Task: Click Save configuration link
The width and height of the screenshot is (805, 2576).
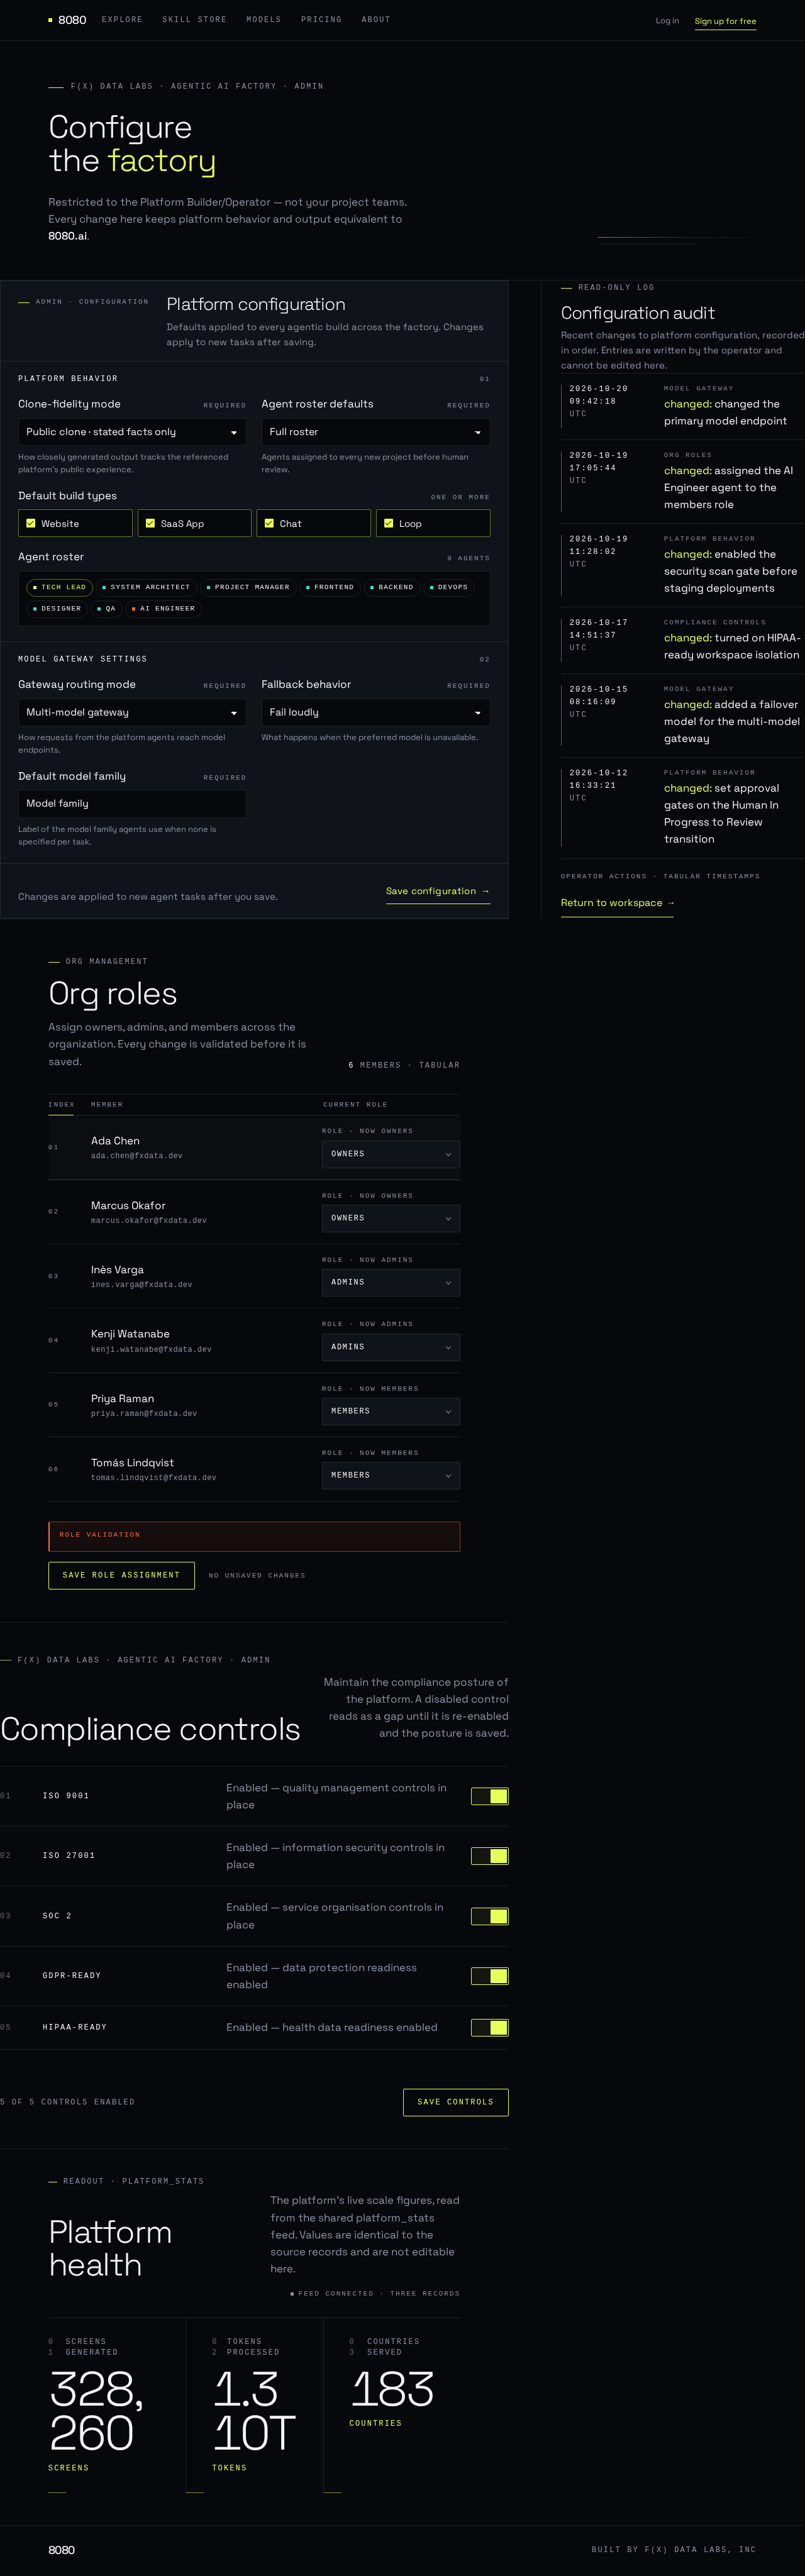Action: [x=438, y=891]
